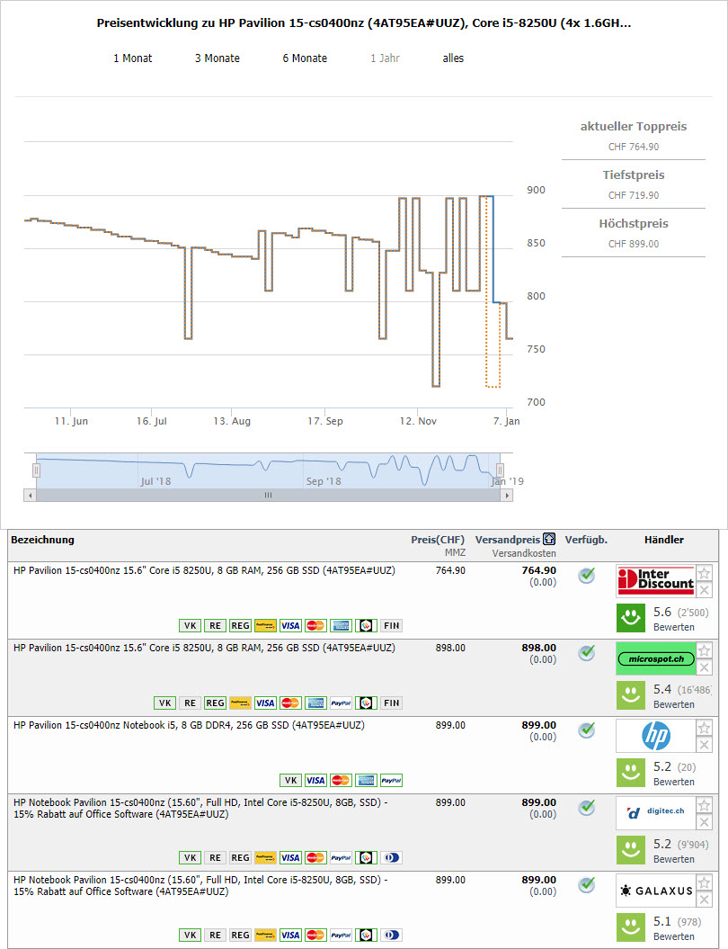The height and width of the screenshot is (949, 728).
Task: Select the 1 Monat time range
Action: click(132, 58)
